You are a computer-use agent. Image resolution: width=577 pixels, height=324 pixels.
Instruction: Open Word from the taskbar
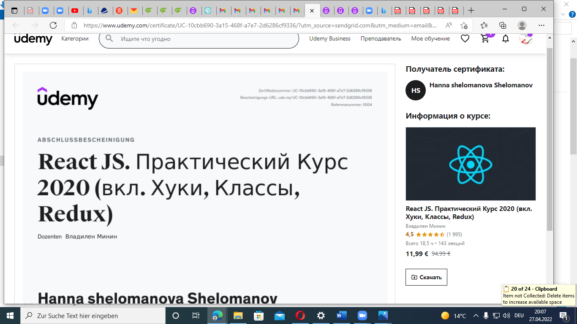[341, 316]
